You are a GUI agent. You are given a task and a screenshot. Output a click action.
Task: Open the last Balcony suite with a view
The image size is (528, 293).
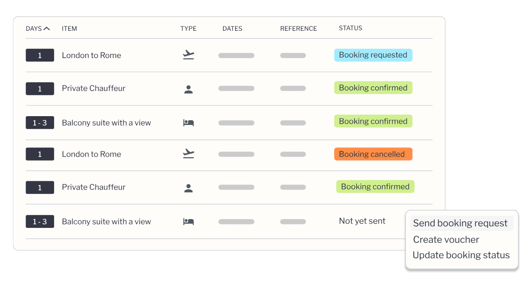click(x=107, y=222)
